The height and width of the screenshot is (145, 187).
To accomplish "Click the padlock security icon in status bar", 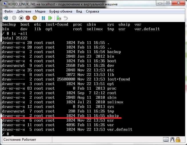I will (x=178, y=140).
